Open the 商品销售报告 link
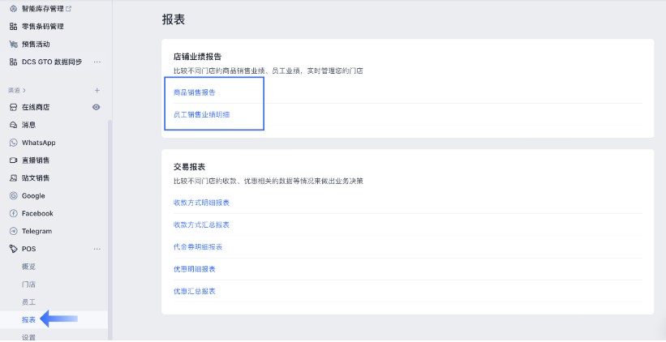Viewport: 666px width, 342px height. click(x=195, y=92)
